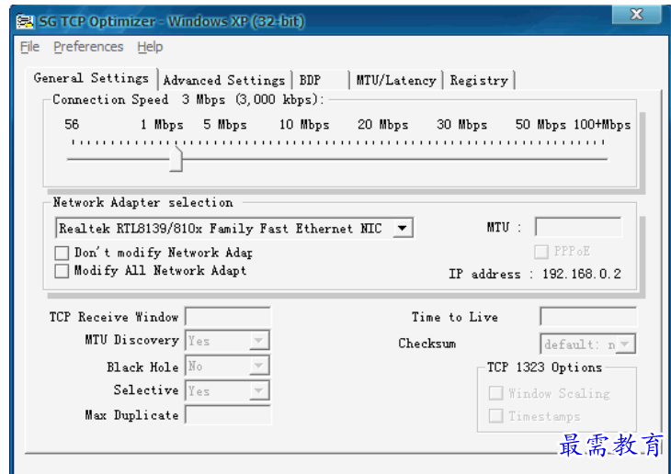Toggle the PPPoE checkbox
Viewport: 671px width, 474px height.
point(541,252)
